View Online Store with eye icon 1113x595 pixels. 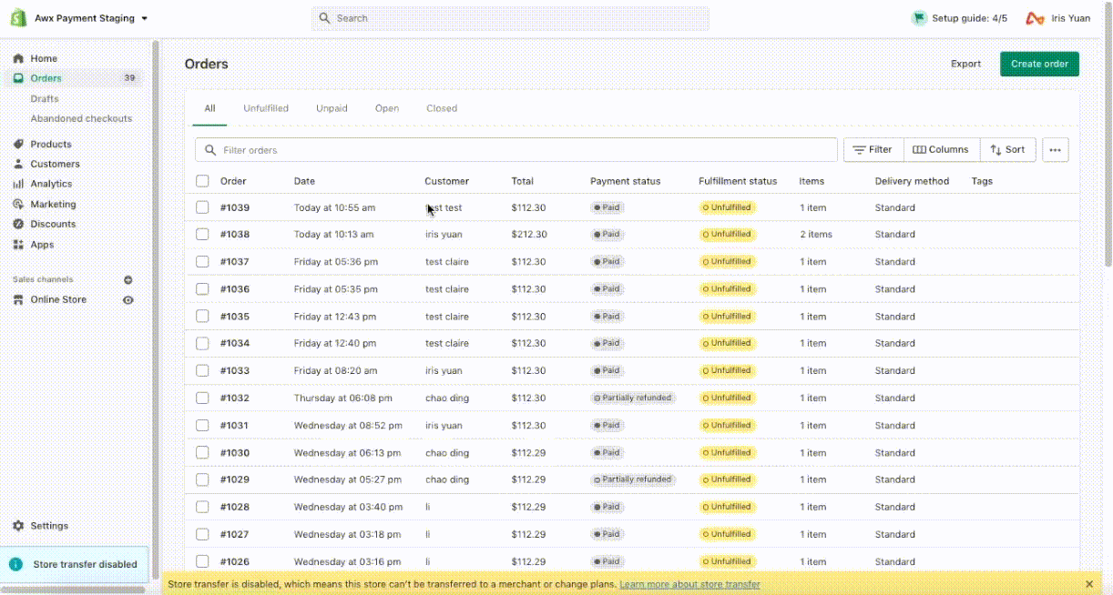click(x=128, y=300)
